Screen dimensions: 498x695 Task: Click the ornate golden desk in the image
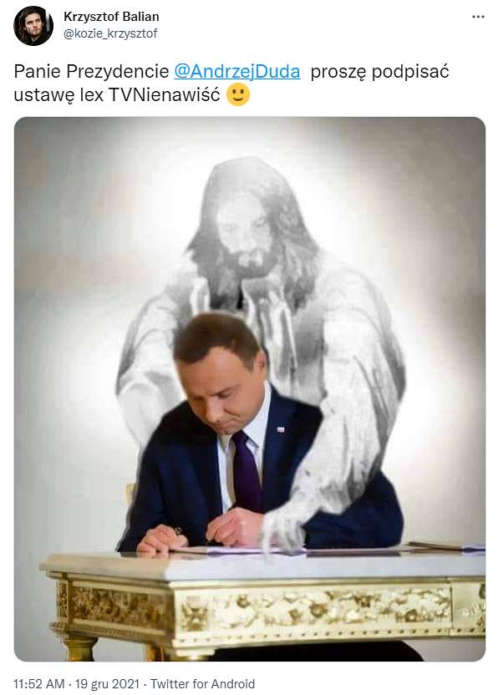pyautogui.click(x=263, y=605)
